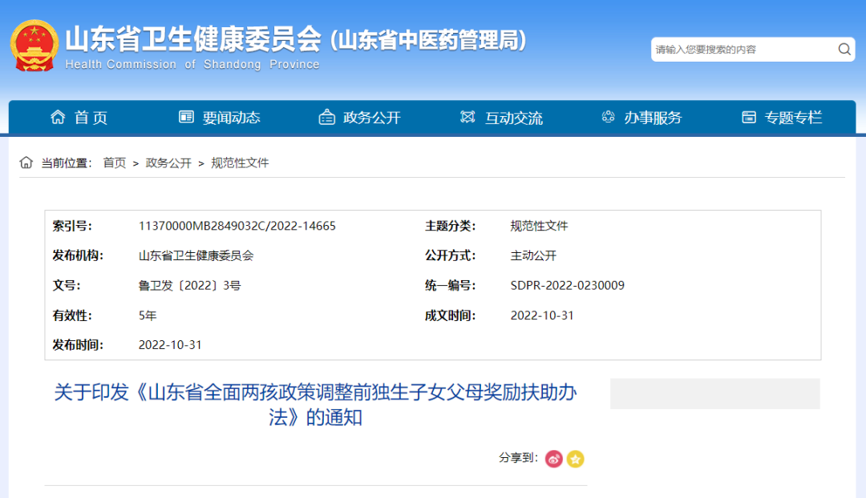Share to Weibo via red icon
This screenshot has height=498, width=866.
554,459
